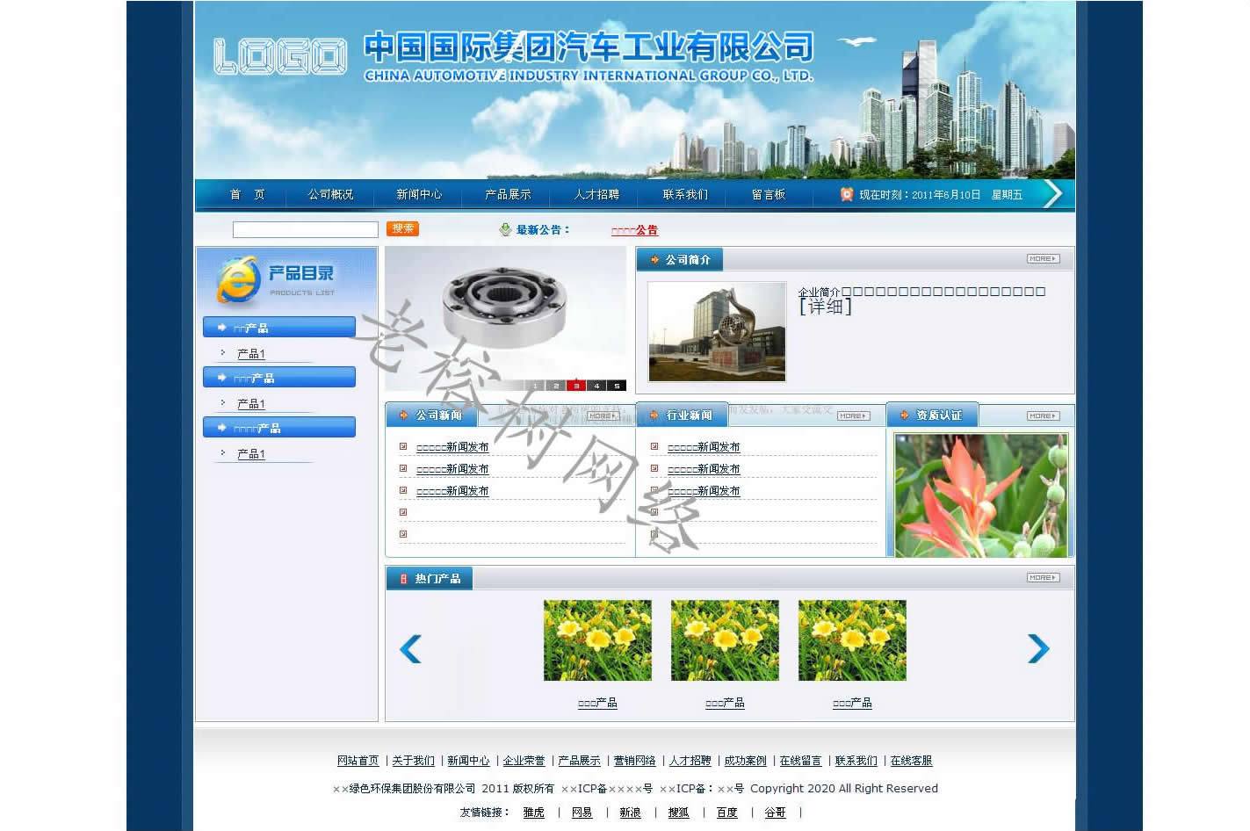Open the third 新闻发布 link in 公司新闻
The image size is (1250, 831).
point(452,491)
